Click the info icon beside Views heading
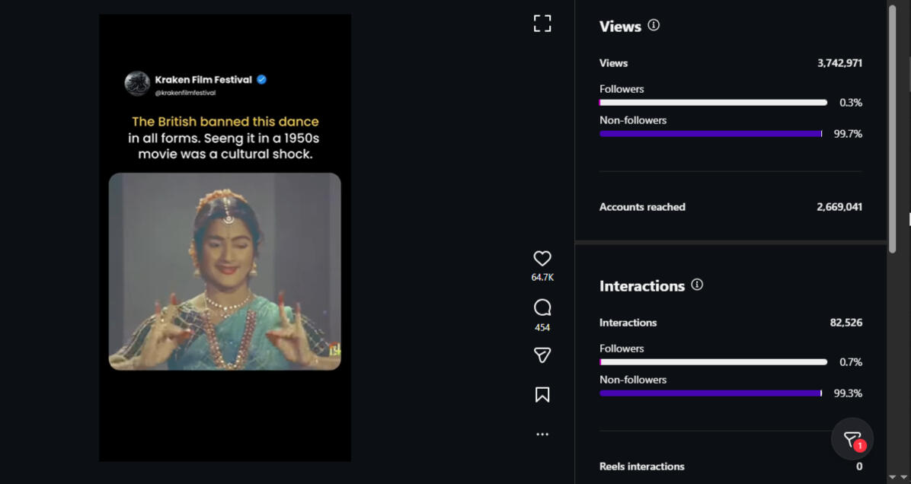This screenshot has width=911, height=484. click(x=654, y=25)
